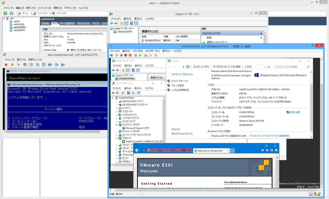Click red shut down icon in 仮想マシン接続 toolbar
The width and height of the screenshot is (329, 199).
point(126,55)
